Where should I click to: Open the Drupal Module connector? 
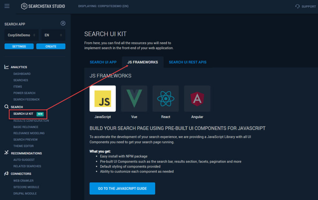click(x=25, y=194)
